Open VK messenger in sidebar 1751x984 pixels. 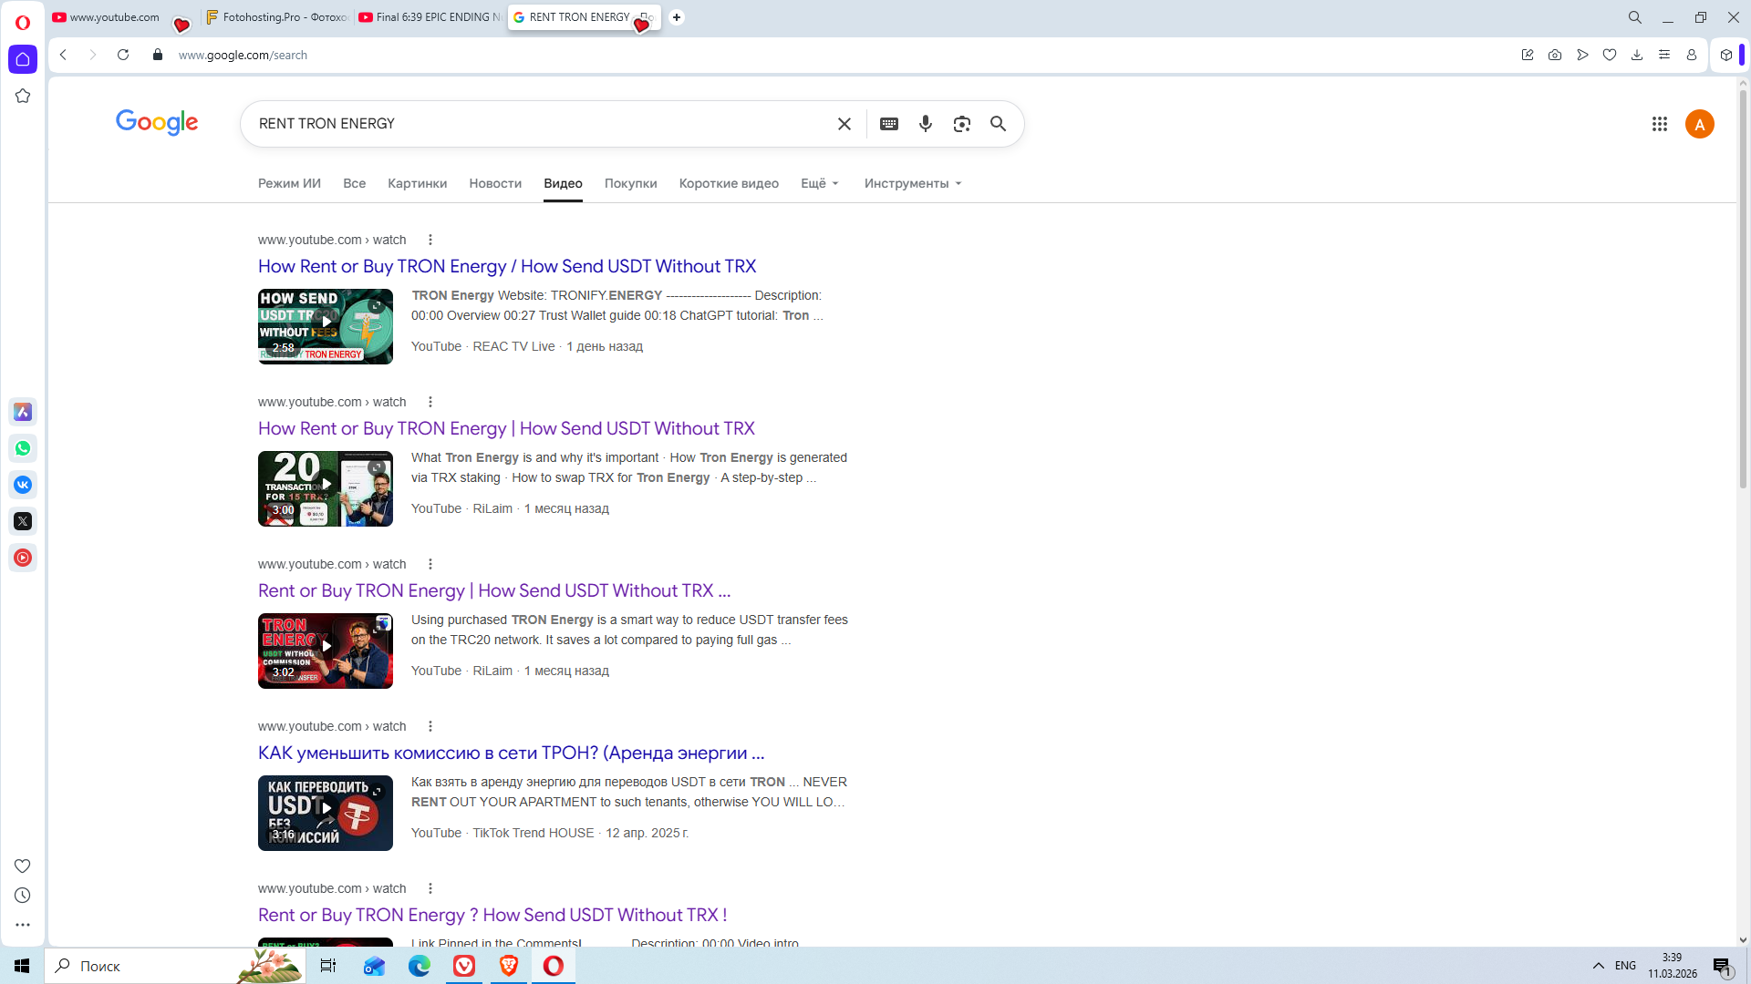[x=23, y=485]
